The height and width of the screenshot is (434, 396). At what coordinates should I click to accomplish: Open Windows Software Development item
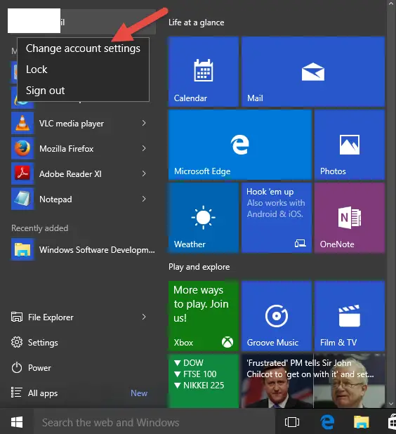(83, 250)
